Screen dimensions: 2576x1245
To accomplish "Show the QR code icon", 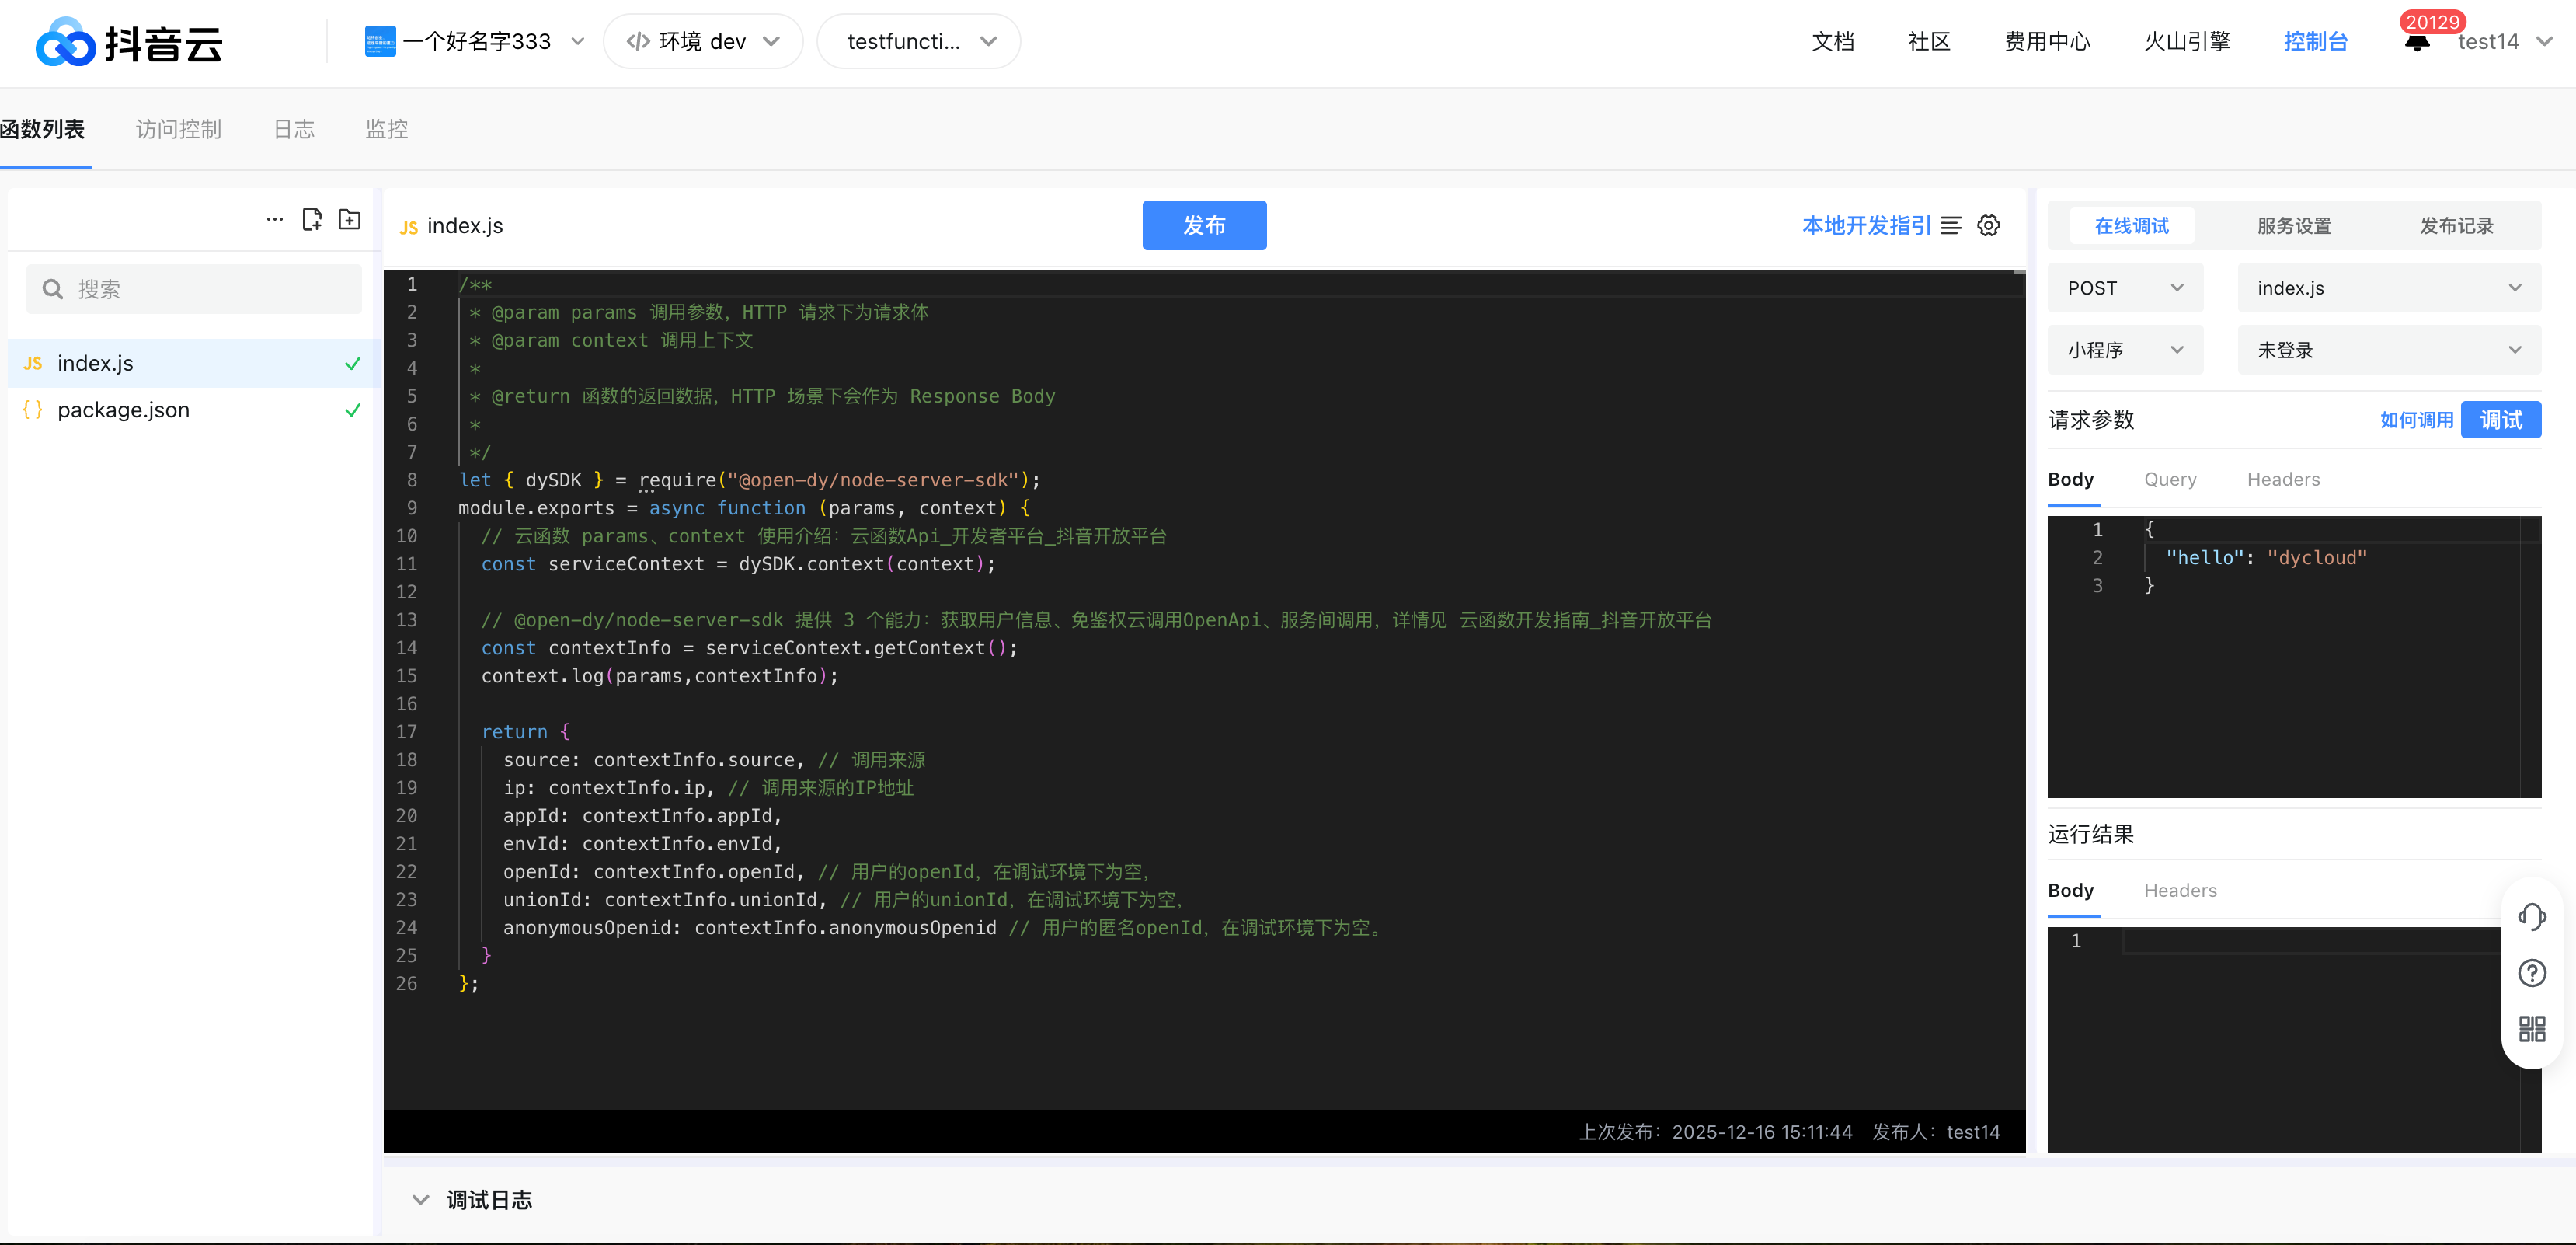I will click(2531, 1029).
